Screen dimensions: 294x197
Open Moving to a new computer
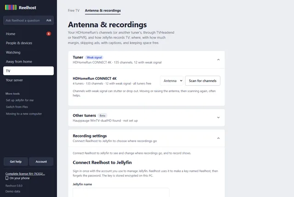(23, 114)
